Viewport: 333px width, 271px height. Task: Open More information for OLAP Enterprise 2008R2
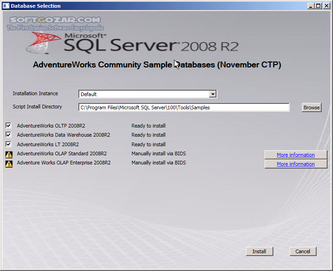[x=296, y=164]
